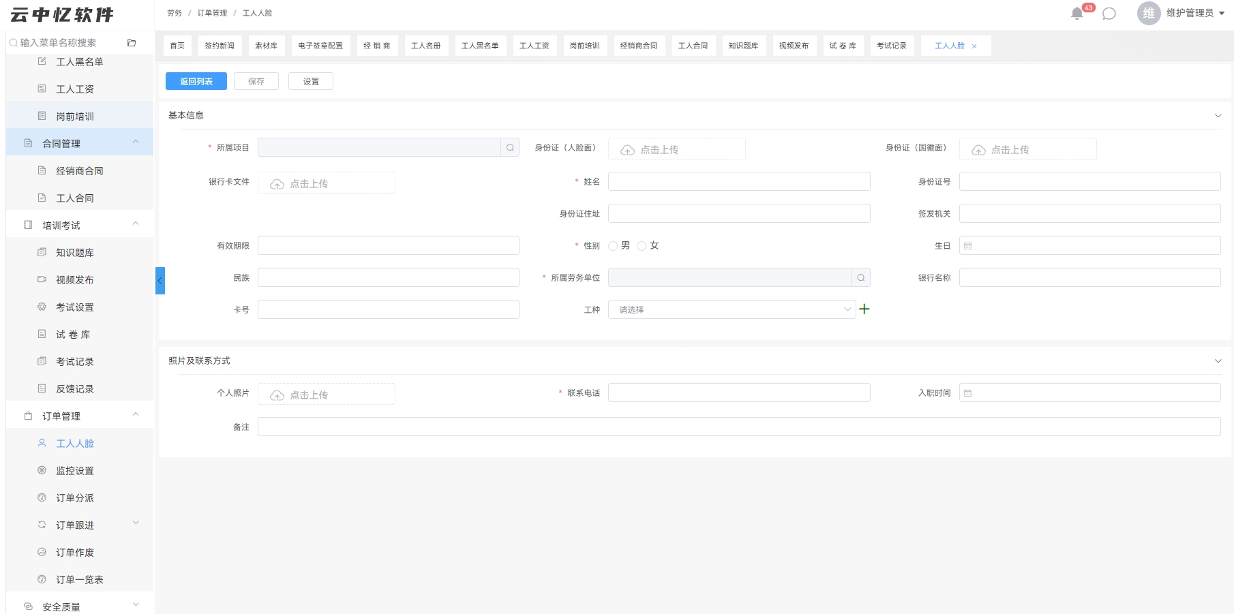This screenshot has height=614, width=1234.
Task: Click the green plus icon beside 工种
Action: click(864, 309)
